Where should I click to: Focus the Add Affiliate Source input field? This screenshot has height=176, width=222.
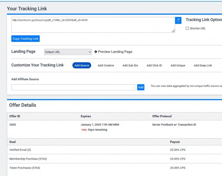click(x=73, y=87)
